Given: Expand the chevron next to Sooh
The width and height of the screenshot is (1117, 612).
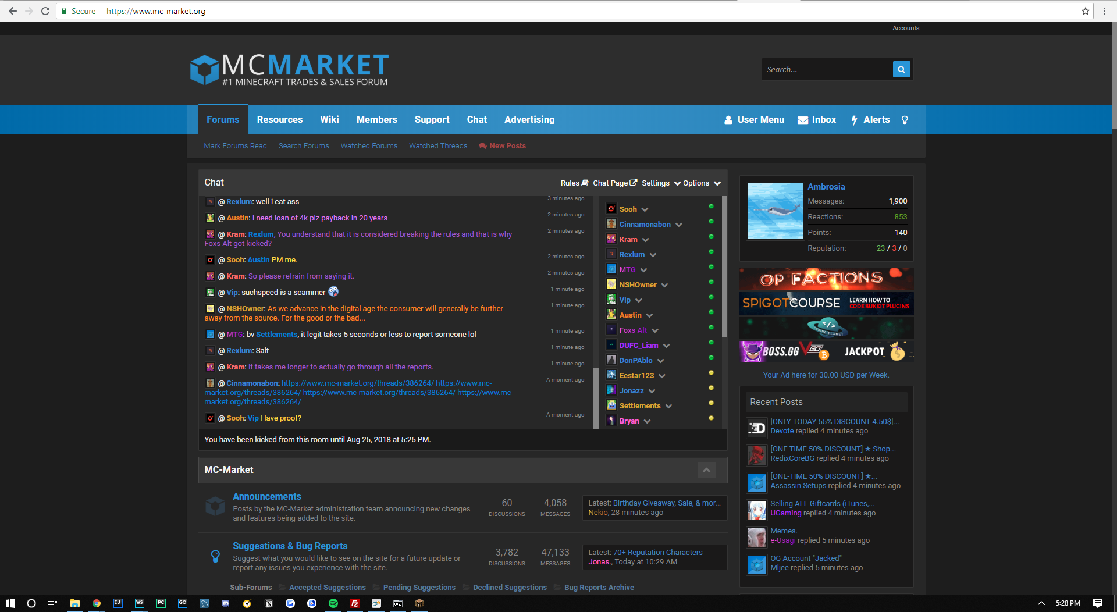Looking at the screenshot, I should [x=645, y=209].
